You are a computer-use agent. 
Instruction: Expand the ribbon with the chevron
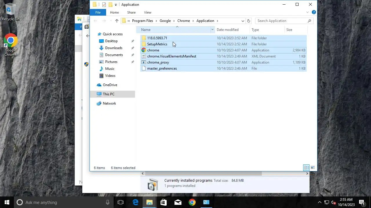[308, 12]
